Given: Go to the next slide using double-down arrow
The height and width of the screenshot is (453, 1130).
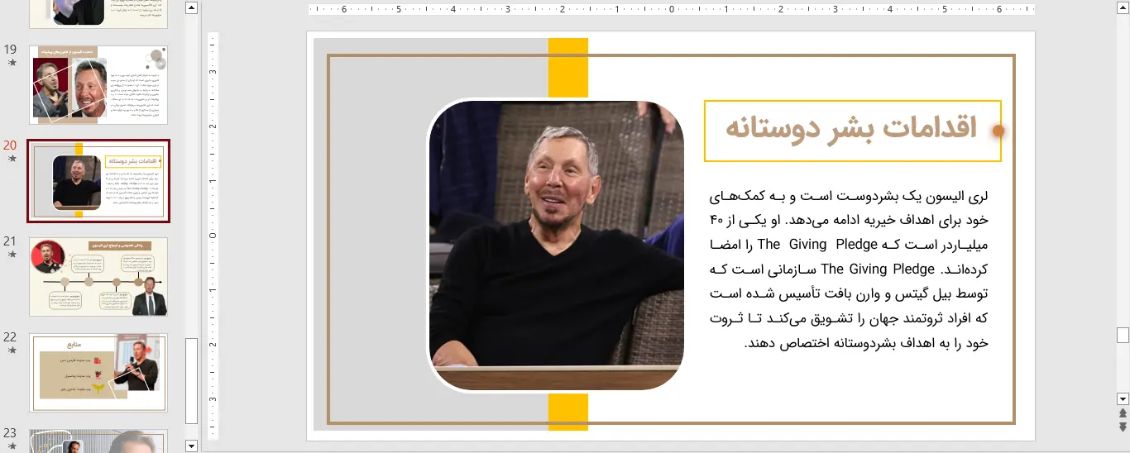Looking at the screenshot, I should [x=1123, y=427].
